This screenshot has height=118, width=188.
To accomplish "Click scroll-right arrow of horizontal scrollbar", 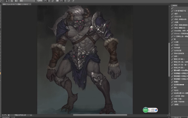I will coord(168,115).
